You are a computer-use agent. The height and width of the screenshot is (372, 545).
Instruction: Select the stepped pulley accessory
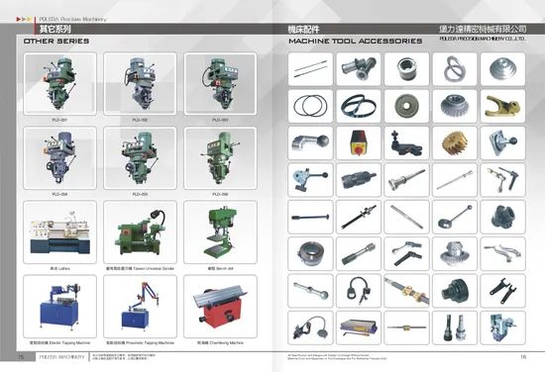click(x=503, y=69)
